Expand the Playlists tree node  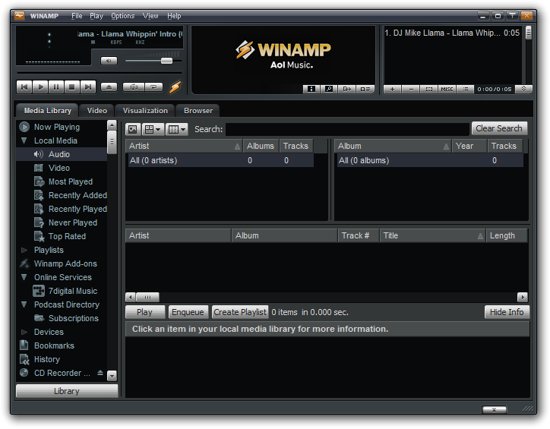point(24,250)
